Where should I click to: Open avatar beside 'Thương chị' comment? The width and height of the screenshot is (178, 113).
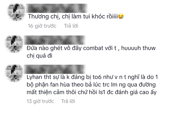pyautogui.click(x=17, y=12)
